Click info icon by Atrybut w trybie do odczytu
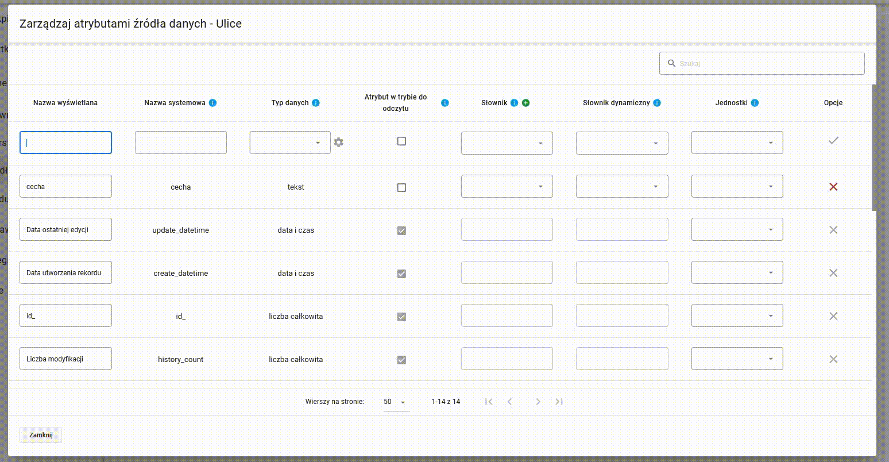This screenshot has height=462, width=889. (x=444, y=103)
